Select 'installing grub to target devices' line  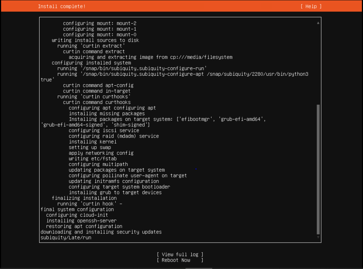pyautogui.click(x=115, y=193)
